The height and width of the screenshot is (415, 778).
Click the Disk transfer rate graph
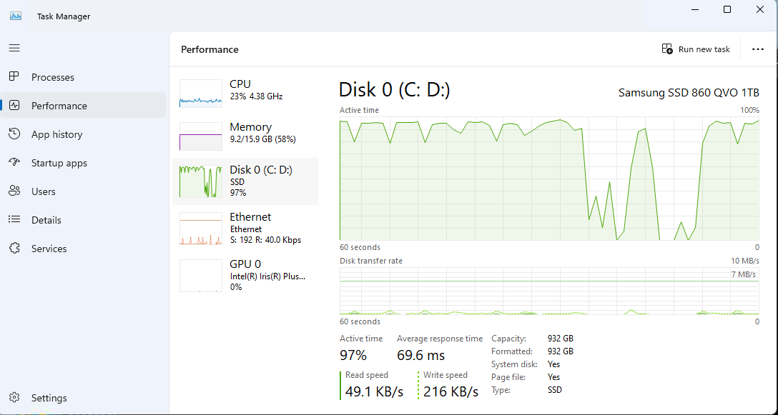pos(549,291)
